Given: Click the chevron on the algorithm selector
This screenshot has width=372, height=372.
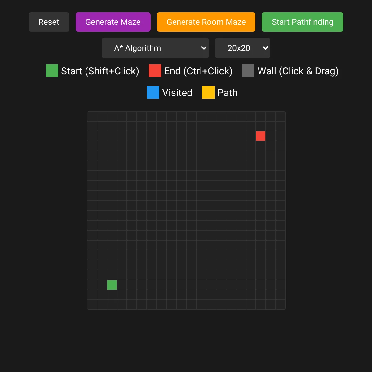Looking at the screenshot, I should click(x=204, y=48).
